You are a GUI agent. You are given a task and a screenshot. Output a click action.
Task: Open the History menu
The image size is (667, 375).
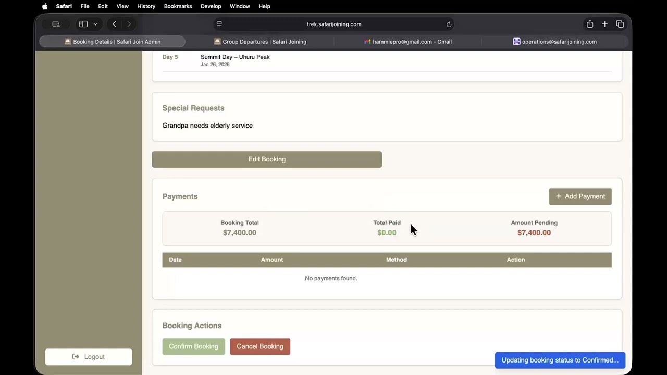point(146,6)
